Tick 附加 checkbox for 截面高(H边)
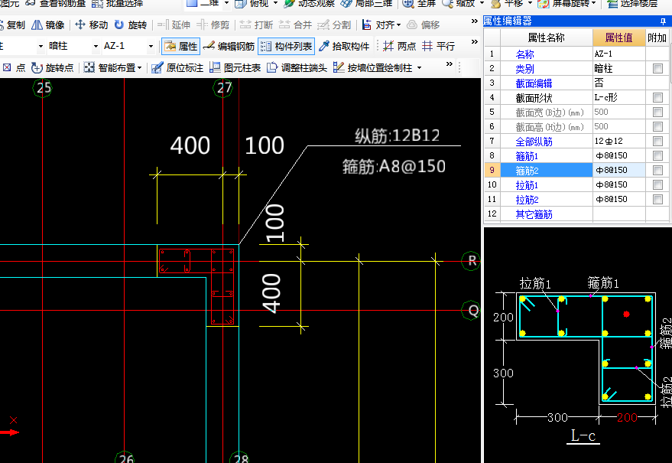672x463 pixels. tap(657, 127)
